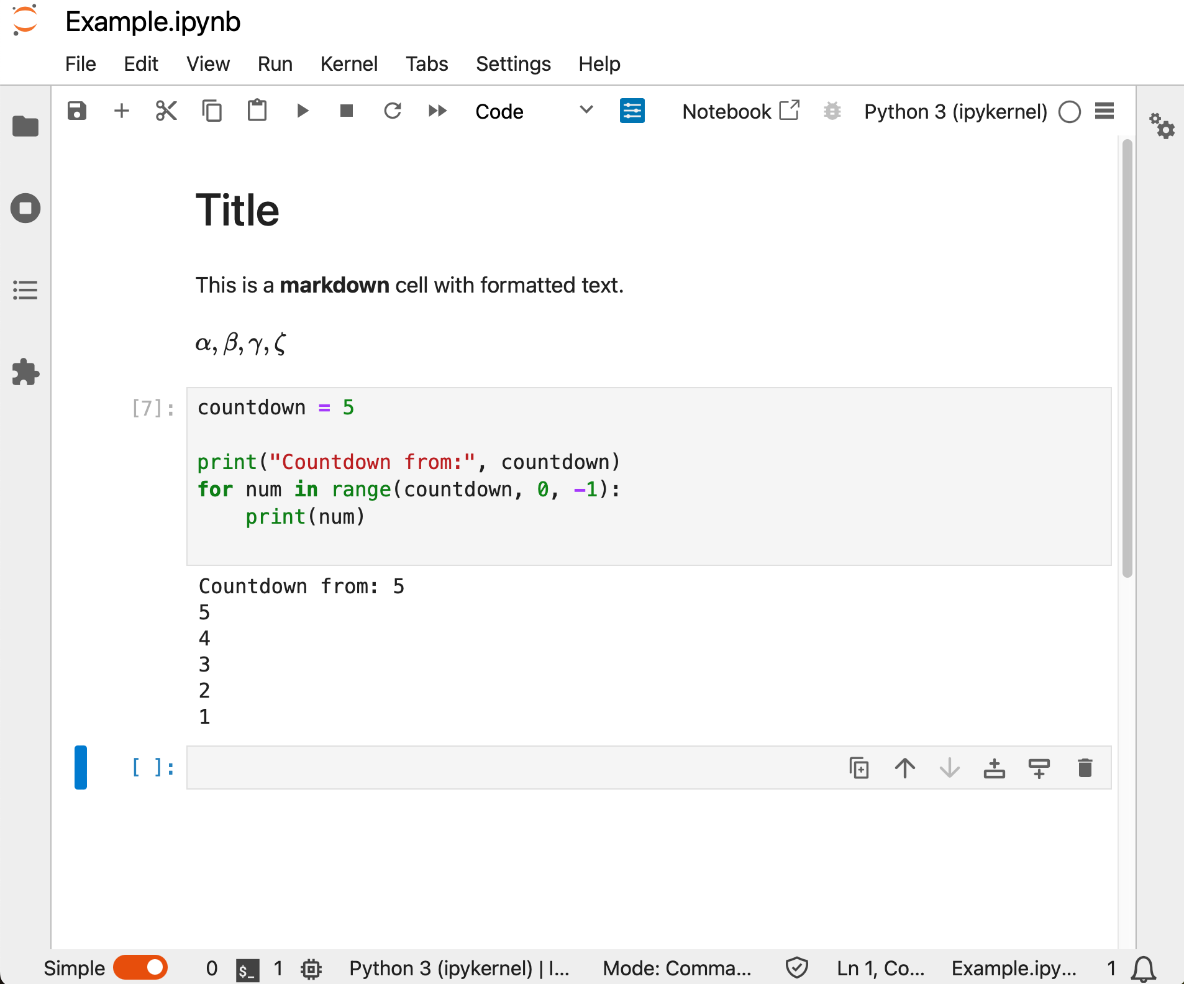Switch kernel via Python 3 (ipykernel) label

pyautogui.click(x=955, y=112)
